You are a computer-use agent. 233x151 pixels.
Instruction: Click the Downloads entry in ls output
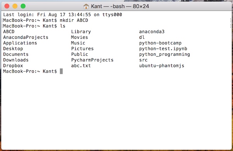point(16,60)
